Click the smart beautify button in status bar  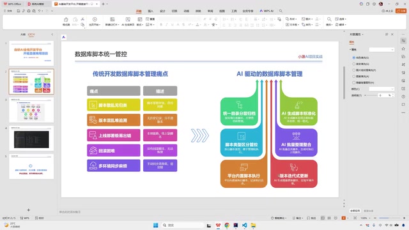tap(279, 218)
